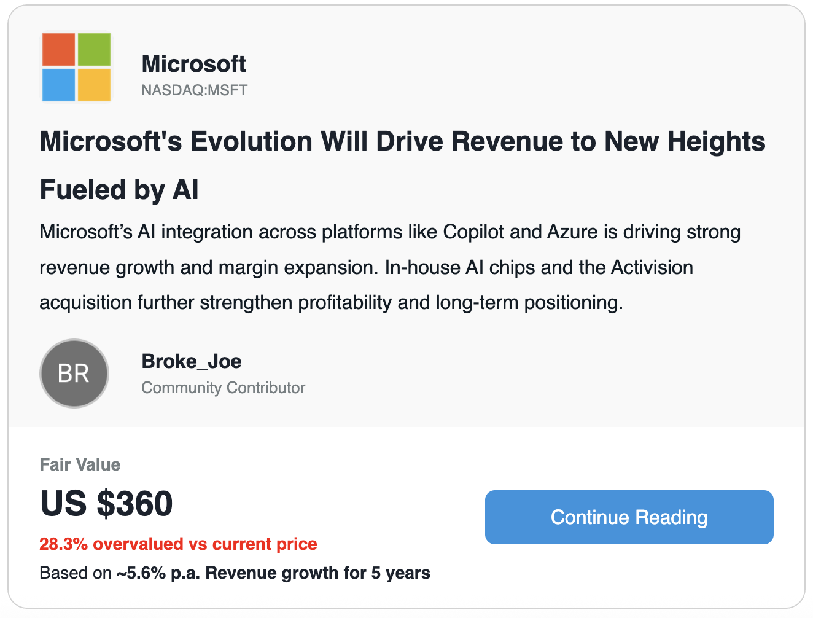Click the Community Contributor label
Viewport: 813px width, 618px height.
click(223, 388)
